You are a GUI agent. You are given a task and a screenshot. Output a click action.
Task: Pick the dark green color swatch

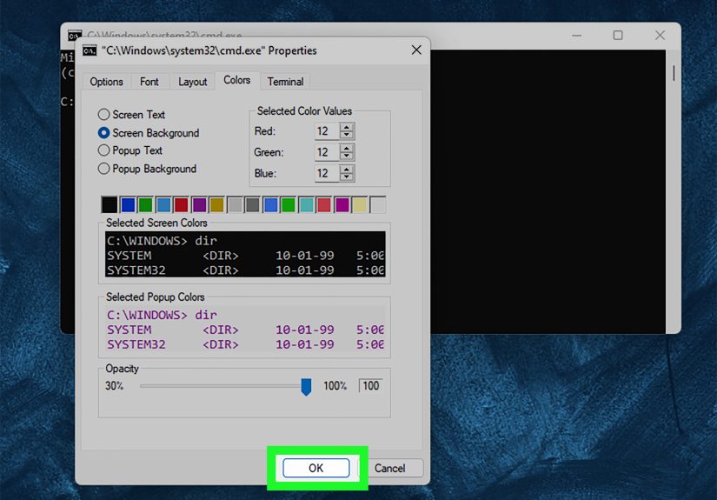click(145, 204)
